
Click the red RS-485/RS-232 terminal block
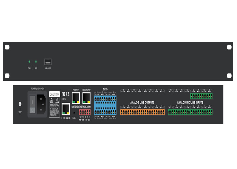coord(85,112)
